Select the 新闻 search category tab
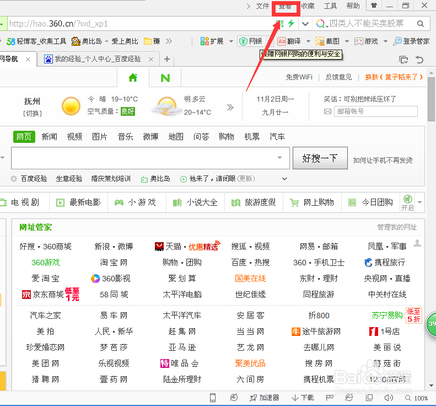Image resolution: width=436 pixels, height=406 pixels. pos(49,137)
